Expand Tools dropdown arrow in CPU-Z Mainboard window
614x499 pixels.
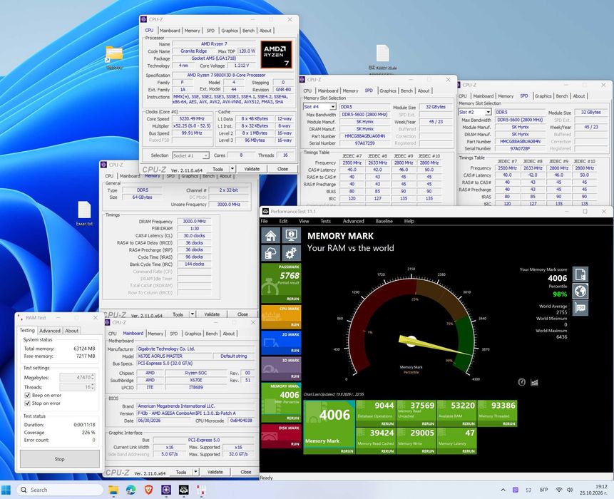195,472
